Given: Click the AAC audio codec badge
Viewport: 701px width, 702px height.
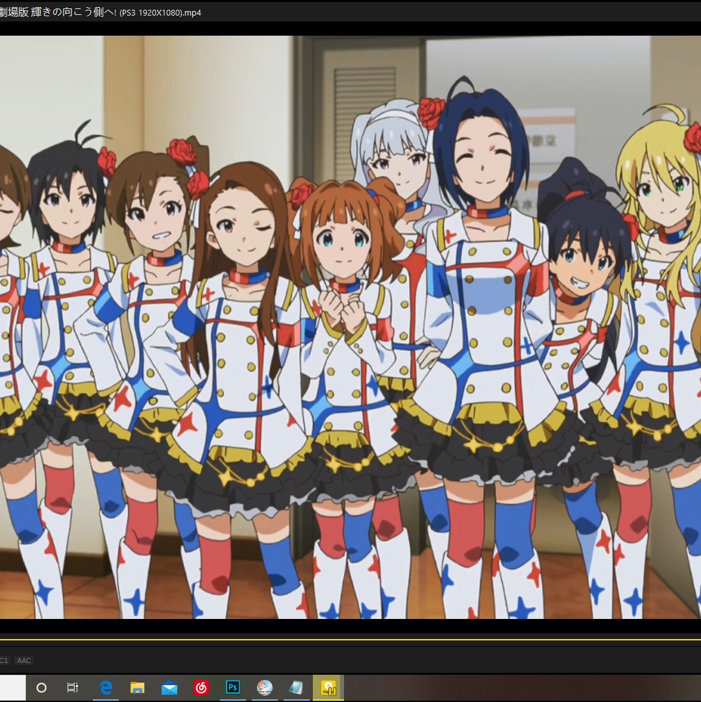Looking at the screenshot, I should 24,660.
